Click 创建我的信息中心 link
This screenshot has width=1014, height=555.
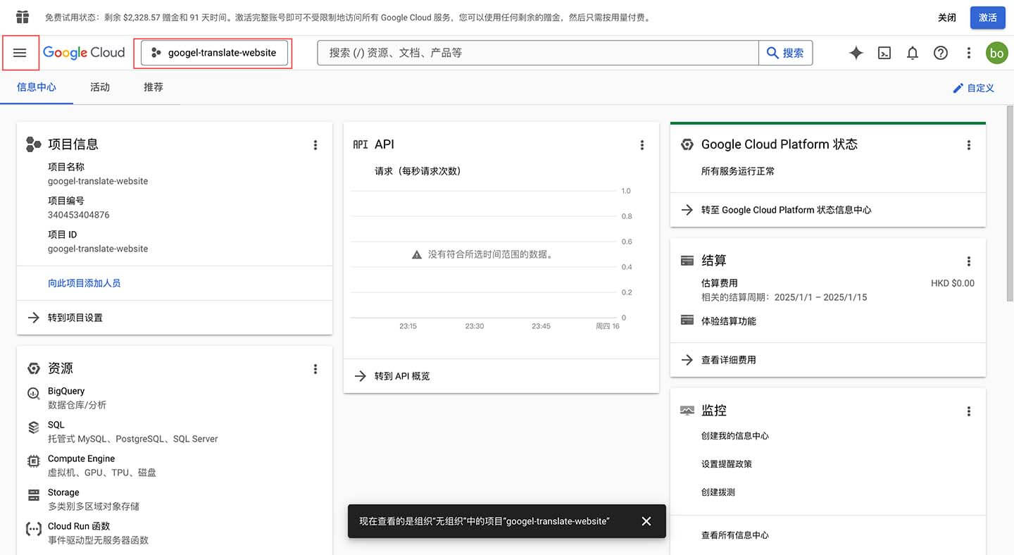pos(735,436)
